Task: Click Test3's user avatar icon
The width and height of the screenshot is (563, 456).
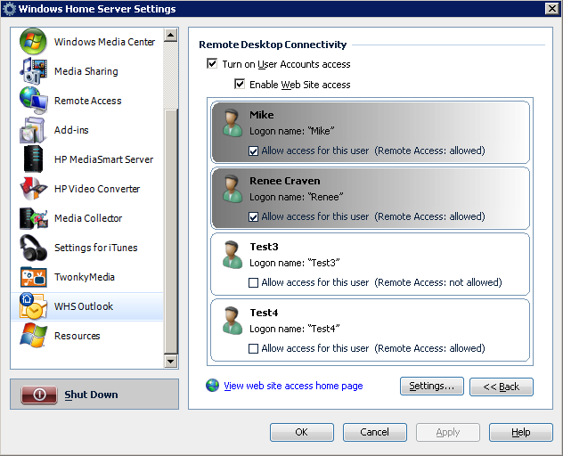Action: coord(232,255)
